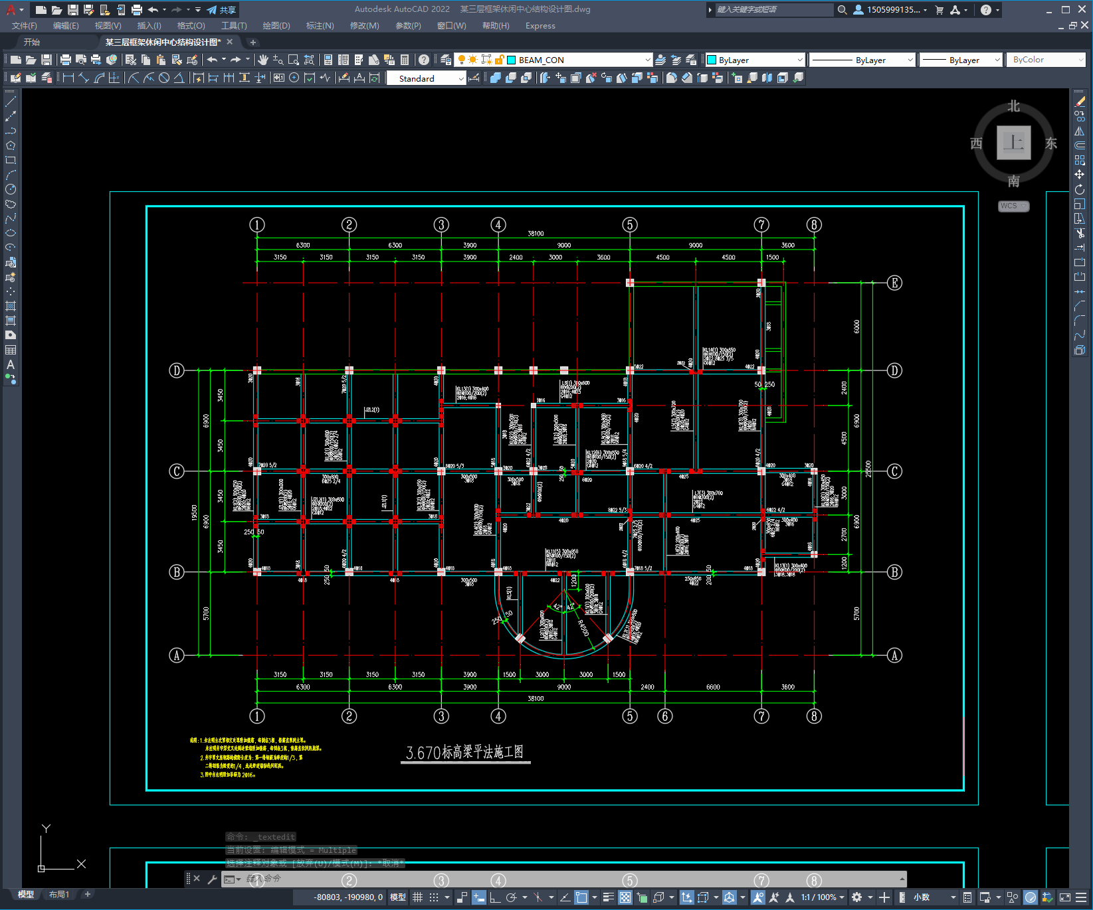
Task: Click the Undo arrow in the standard toolbar
Action: point(212,60)
